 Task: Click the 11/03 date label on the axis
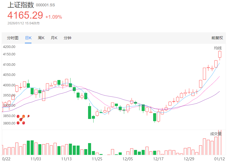click(x=36, y=158)
